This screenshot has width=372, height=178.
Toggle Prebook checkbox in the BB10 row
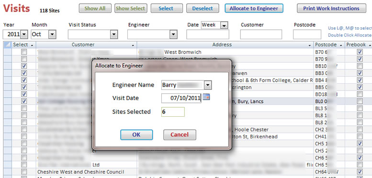pyautogui.click(x=360, y=66)
